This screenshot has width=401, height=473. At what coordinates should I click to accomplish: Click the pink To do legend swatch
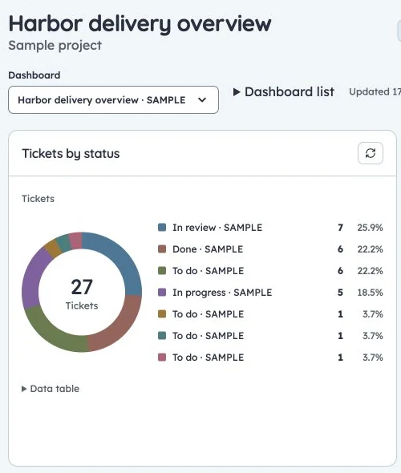pos(162,358)
